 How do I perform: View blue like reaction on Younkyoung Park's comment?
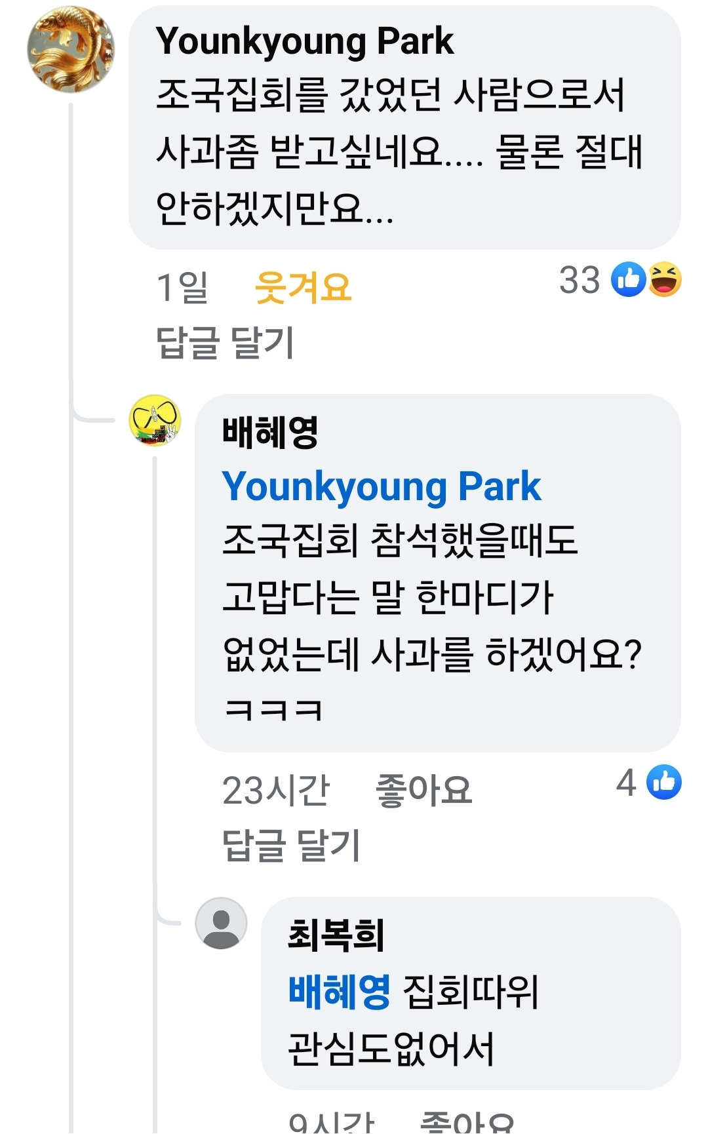pos(628,280)
